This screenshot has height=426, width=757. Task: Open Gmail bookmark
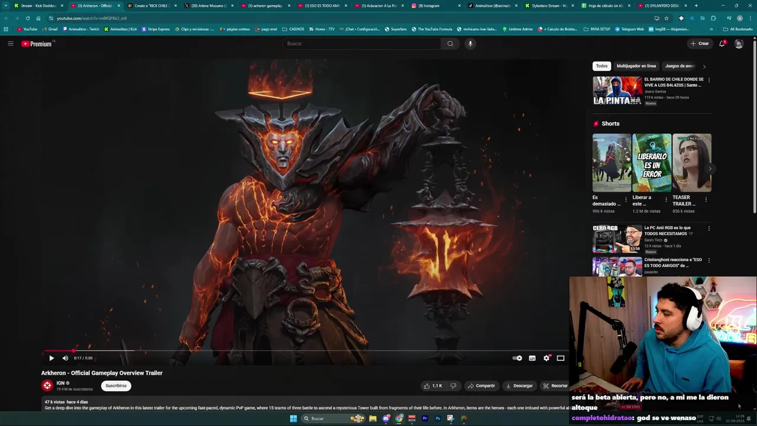pyautogui.click(x=50, y=29)
